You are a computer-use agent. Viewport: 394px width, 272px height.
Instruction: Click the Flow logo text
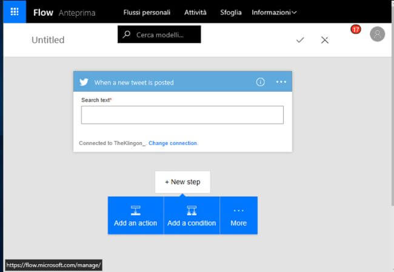(x=43, y=13)
